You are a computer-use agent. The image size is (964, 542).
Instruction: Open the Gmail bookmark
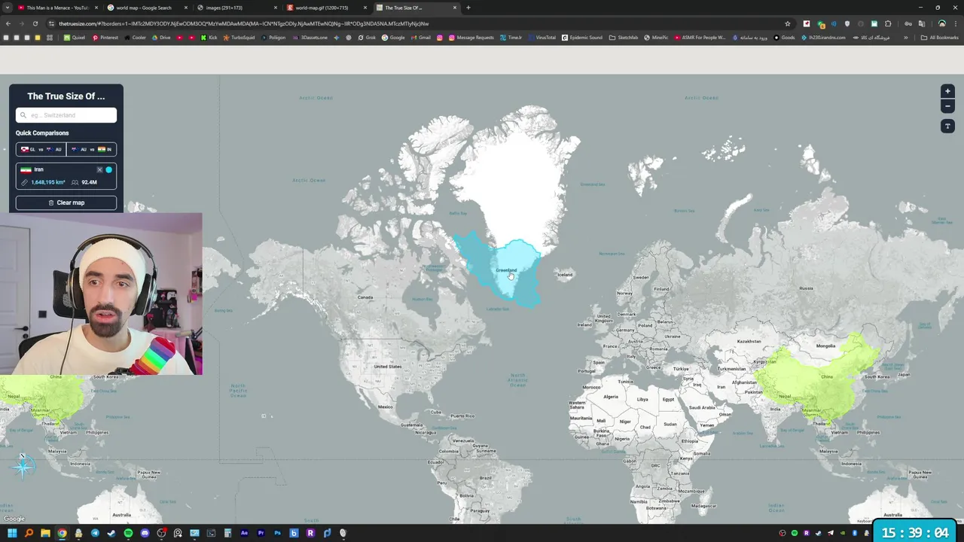[x=420, y=38]
